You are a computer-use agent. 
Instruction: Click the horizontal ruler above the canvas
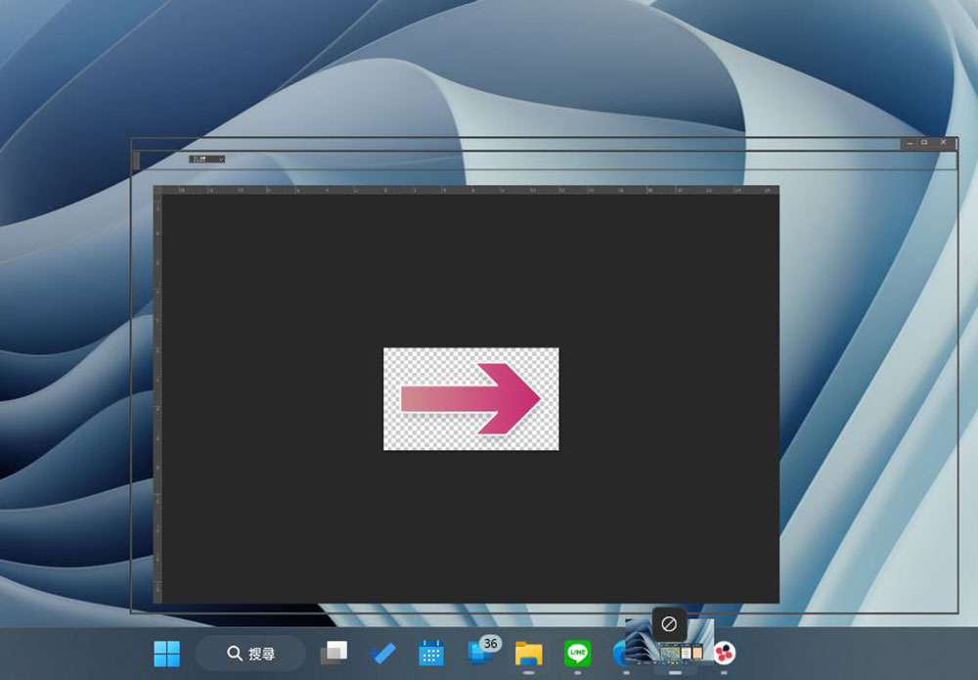470,190
